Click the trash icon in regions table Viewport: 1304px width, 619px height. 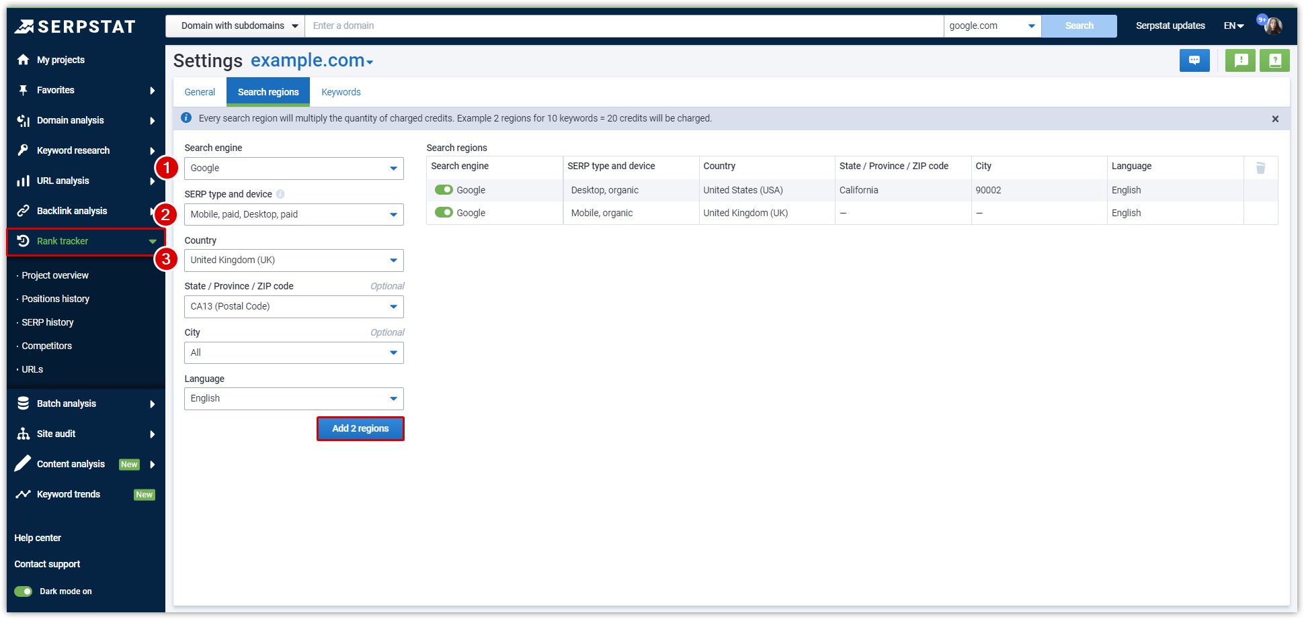point(1260,168)
